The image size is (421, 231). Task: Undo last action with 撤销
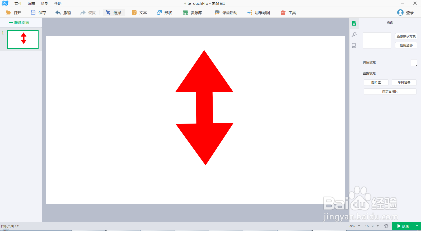[x=63, y=12]
